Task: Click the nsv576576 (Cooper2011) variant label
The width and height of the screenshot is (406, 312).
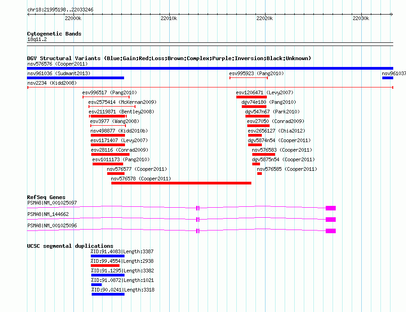Action: 57,64
